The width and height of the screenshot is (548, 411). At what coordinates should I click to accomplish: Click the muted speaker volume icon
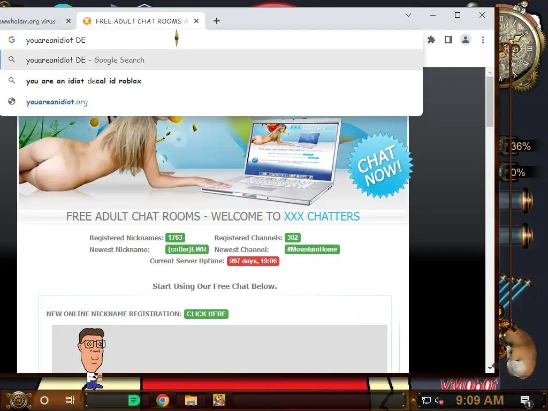pyautogui.click(x=439, y=400)
